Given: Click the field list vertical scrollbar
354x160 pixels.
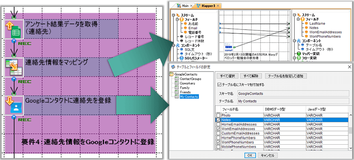Looking at the screenshot, I should pos(351,131).
